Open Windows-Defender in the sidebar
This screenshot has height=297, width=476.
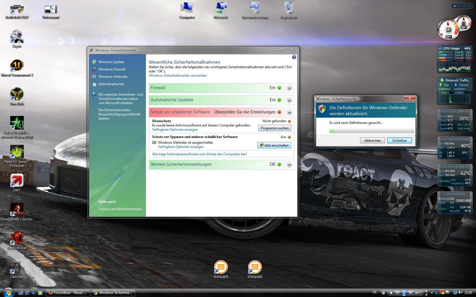[113, 77]
